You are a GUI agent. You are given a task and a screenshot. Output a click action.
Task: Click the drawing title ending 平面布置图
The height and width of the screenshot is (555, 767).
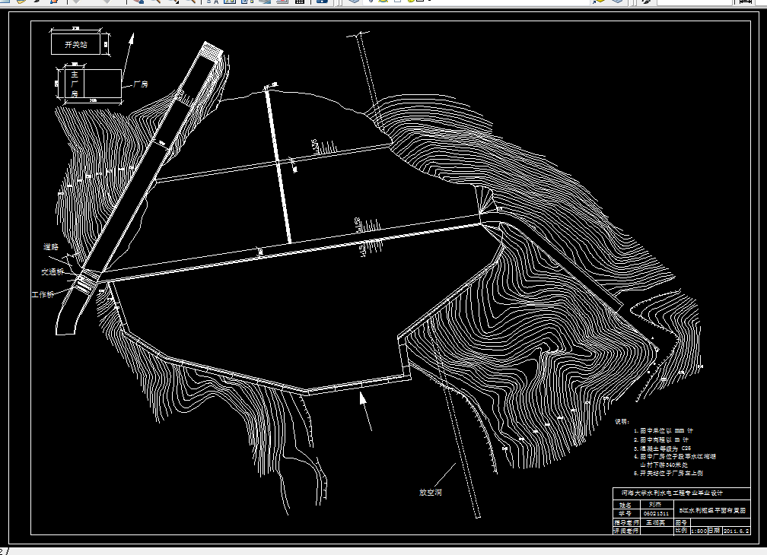[x=712, y=510]
